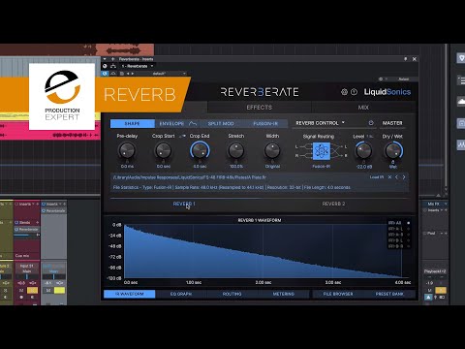Add insert with plus on red channel
Image resolution: width=465 pixels, height=349 pixels.
click(38, 204)
